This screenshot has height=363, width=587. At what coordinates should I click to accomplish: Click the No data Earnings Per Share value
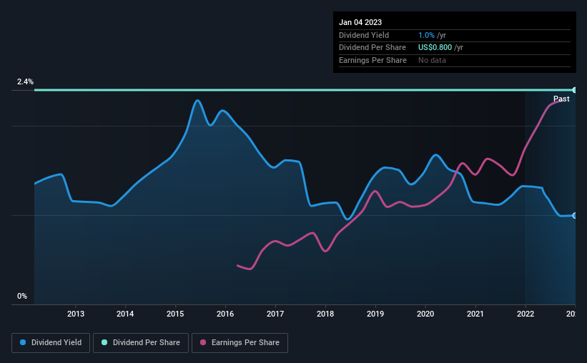(432, 60)
